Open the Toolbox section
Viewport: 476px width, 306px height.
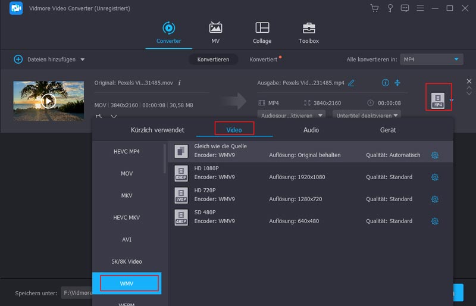pyautogui.click(x=308, y=33)
